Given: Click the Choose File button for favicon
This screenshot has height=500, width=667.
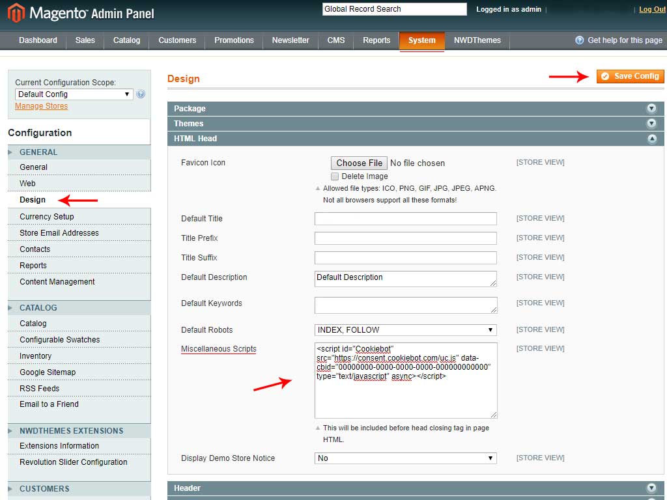Looking at the screenshot, I should coord(359,163).
